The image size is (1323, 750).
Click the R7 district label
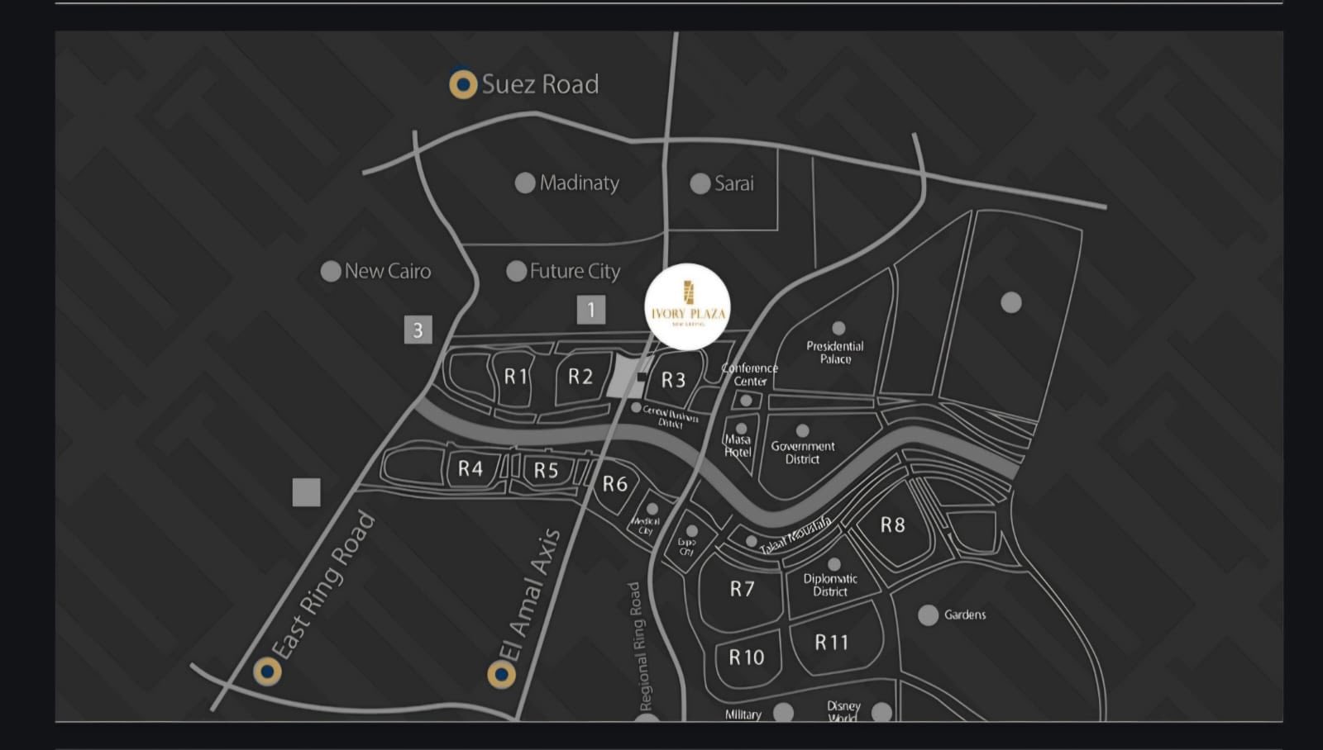click(742, 589)
